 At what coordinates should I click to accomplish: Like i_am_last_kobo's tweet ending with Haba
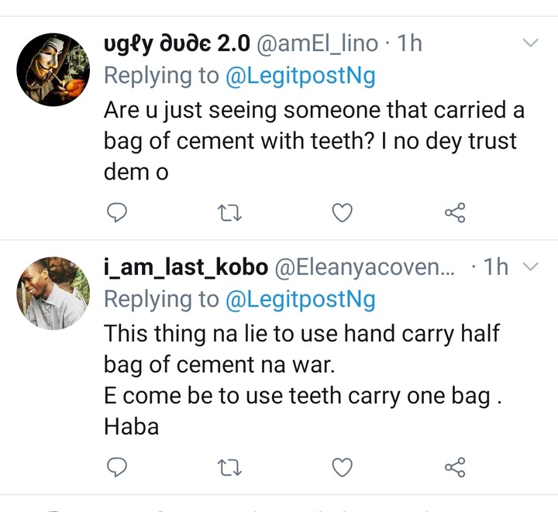(343, 467)
